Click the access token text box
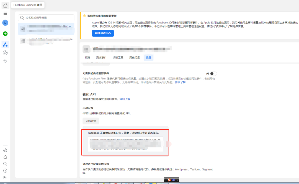Image resolution: width=299 pixels, height=184 pixels. [125, 144]
